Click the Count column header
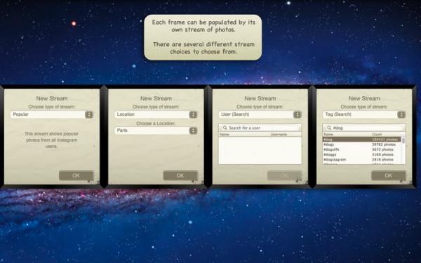Image resolution: width=421 pixels, height=263 pixels. (x=377, y=135)
